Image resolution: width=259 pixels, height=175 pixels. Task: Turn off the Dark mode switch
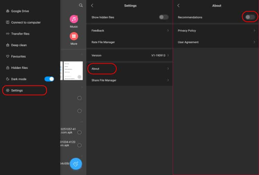coord(49,79)
